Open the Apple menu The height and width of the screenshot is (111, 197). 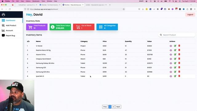coord(2,1)
